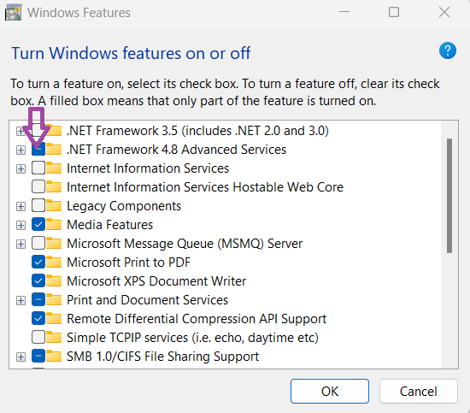
Task: Check the Microsoft Message Queue (MSMQ) Server box
Action: point(38,243)
